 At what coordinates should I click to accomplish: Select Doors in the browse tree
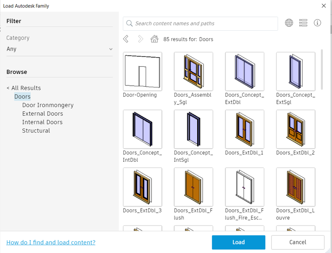22,97
